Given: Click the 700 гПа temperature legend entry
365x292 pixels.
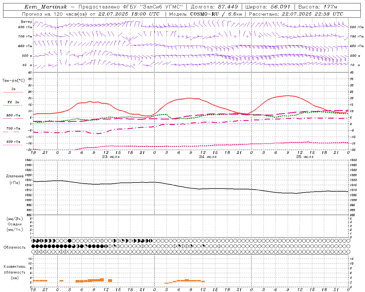Looking at the screenshot, I should point(13,128).
